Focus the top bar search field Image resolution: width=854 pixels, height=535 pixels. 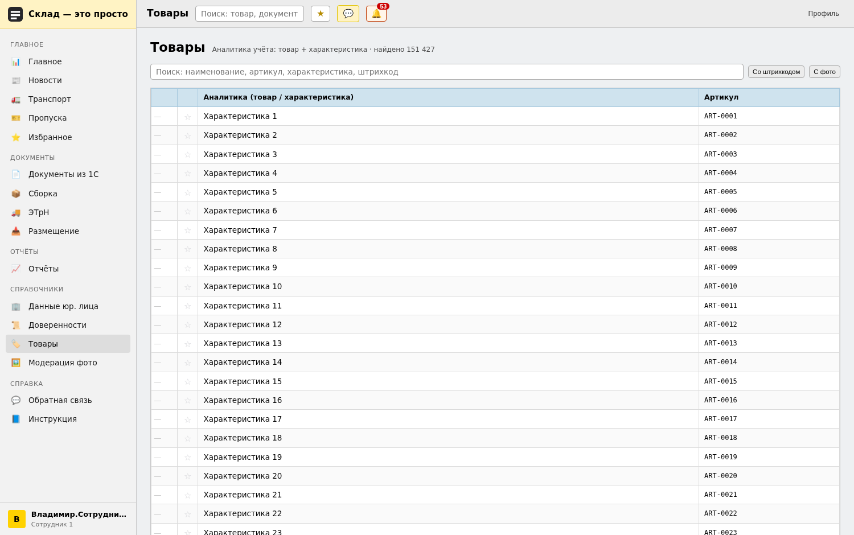click(x=249, y=14)
